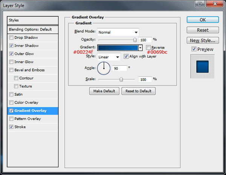
Task: Check the Texture sub-option
Action: 16,86
